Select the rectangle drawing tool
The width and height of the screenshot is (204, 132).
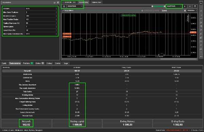(x=201, y=41)
